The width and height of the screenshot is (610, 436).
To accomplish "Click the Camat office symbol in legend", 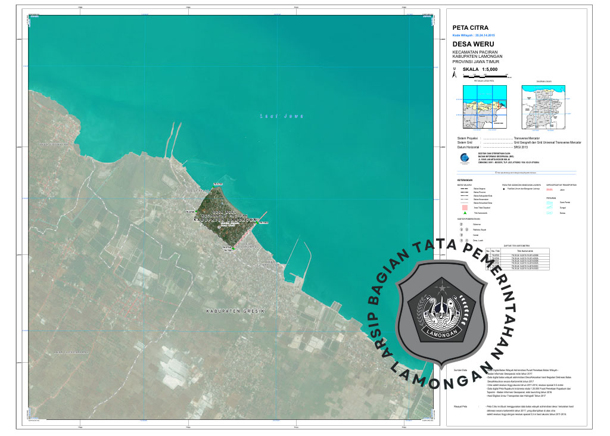I will [x=463, y=235].
